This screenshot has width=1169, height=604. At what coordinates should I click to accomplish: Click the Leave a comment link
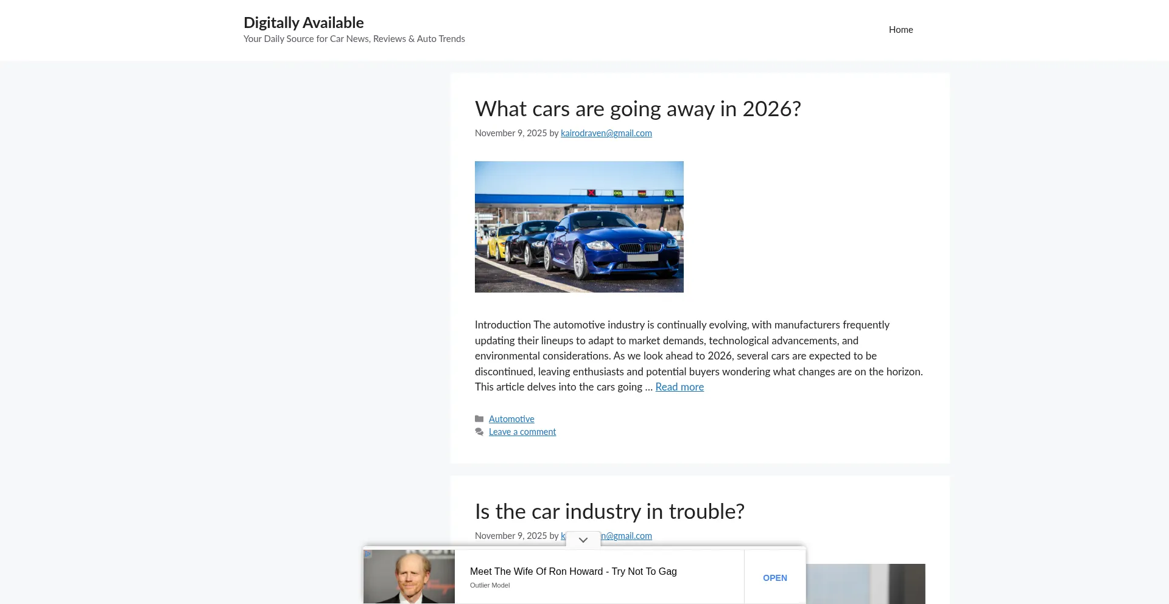(522, 432)
